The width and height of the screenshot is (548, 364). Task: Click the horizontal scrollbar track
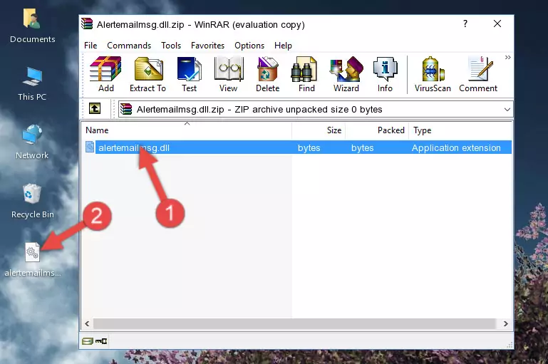[294, 323]
